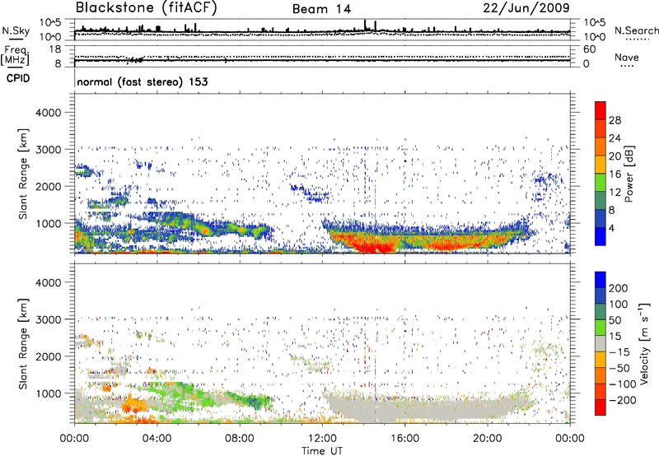Viewport: 659px width, 456px height.
Task: Click the '12:00' time tick label
Action: (x=322, y=439)
